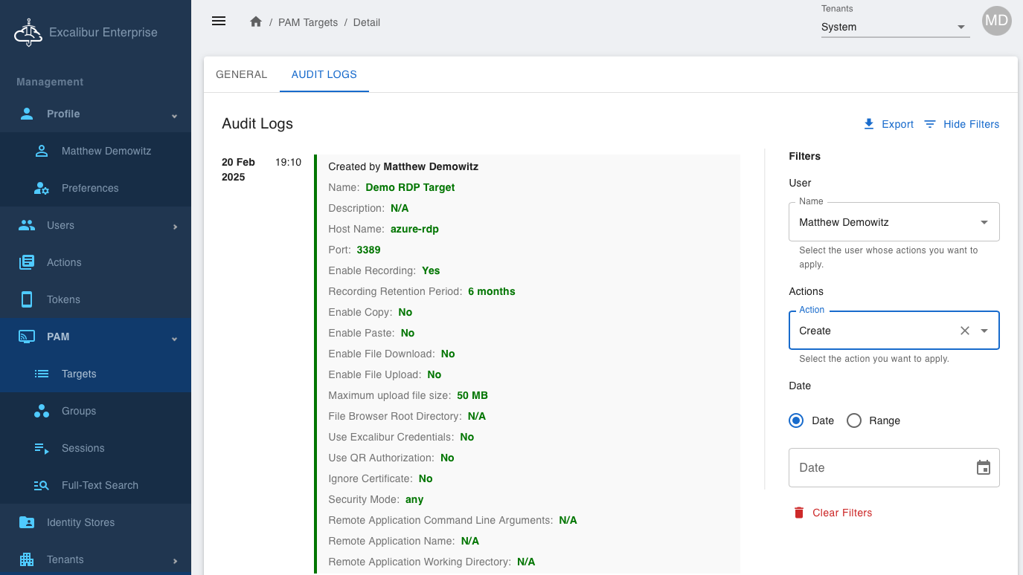Screen dimensions: 1023x575
Task: Click the PAM Targets breadcrumb link
Action: 307,22
